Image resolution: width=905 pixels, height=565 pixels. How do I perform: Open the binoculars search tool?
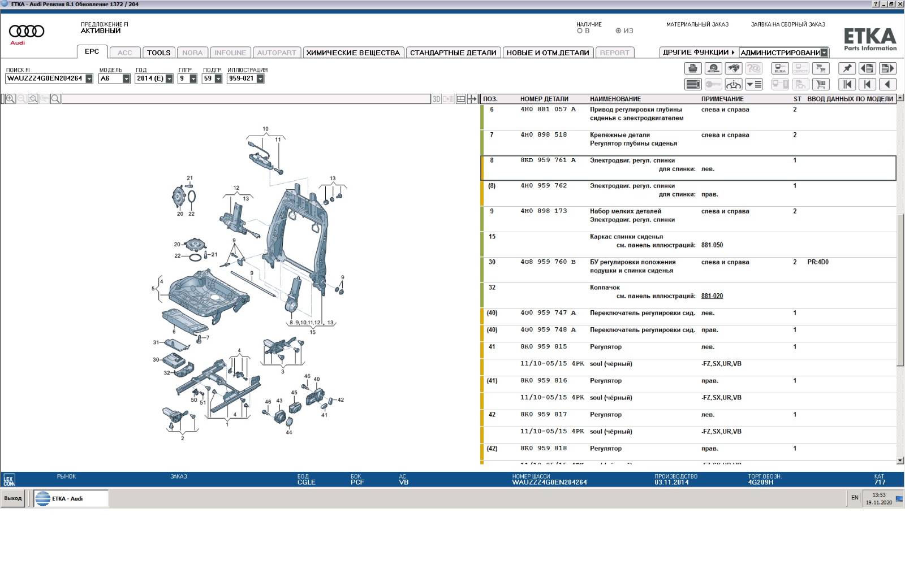click(734, 68)
